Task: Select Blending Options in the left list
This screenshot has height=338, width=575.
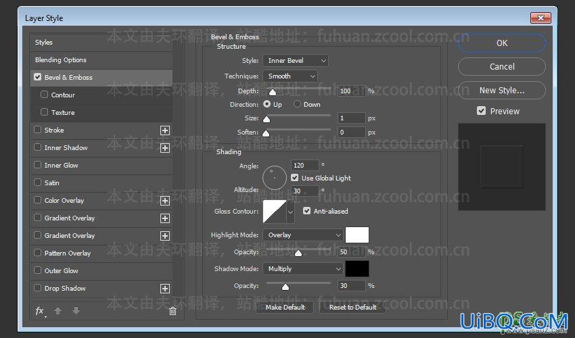Action: 101,59
